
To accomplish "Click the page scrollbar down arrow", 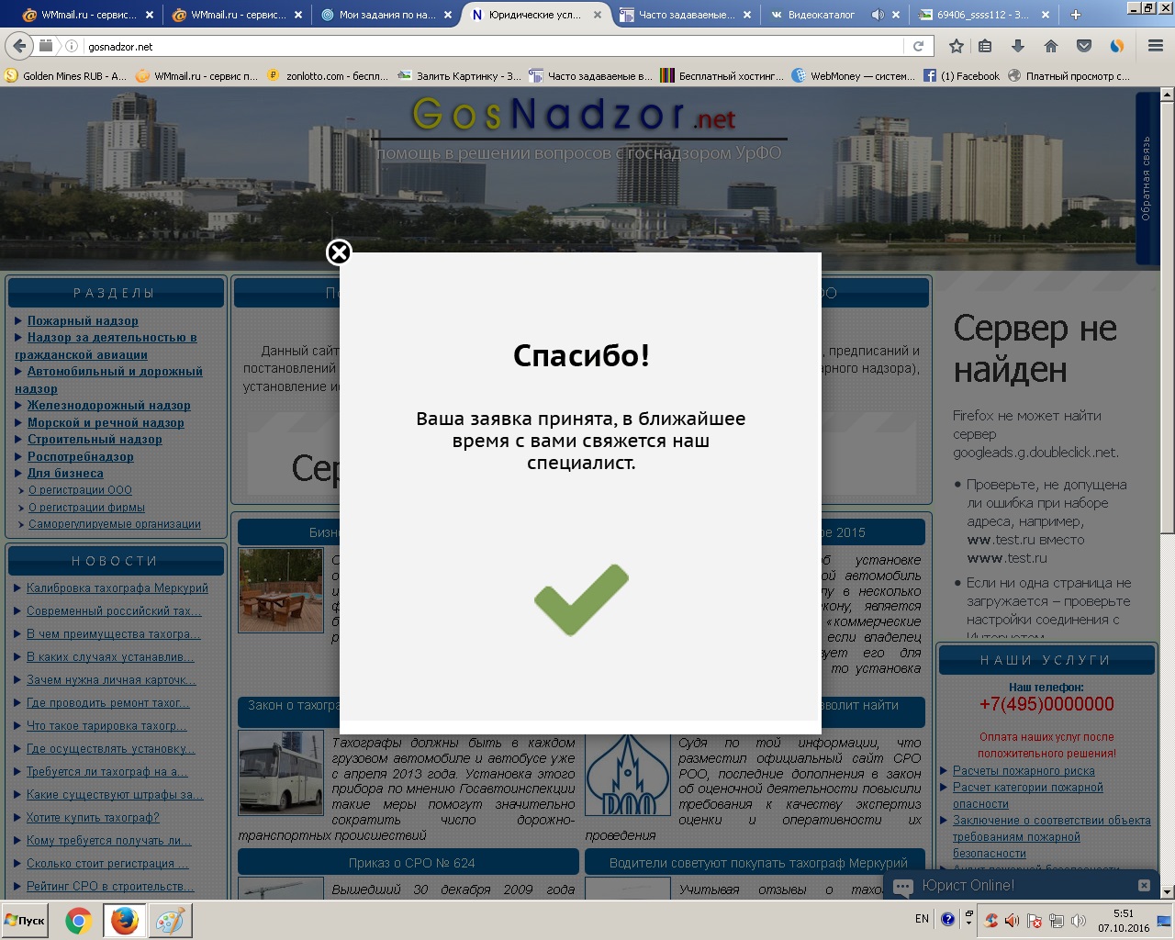I will click(1167, 891).
